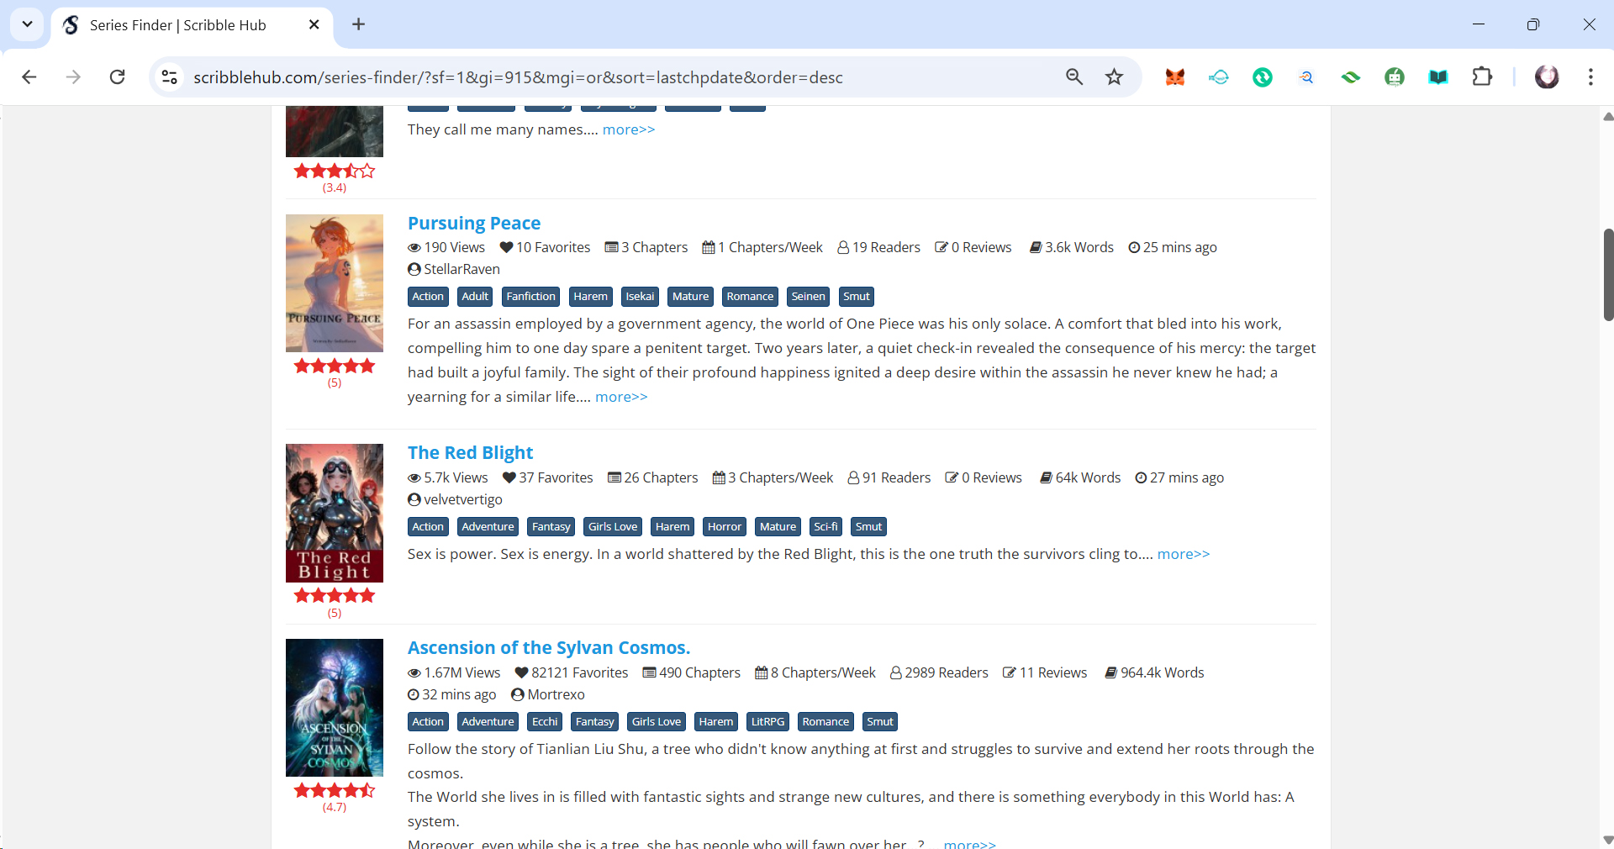
Task: Open the browser extensions puzzle icon
Action: (x=1482, y=77)
